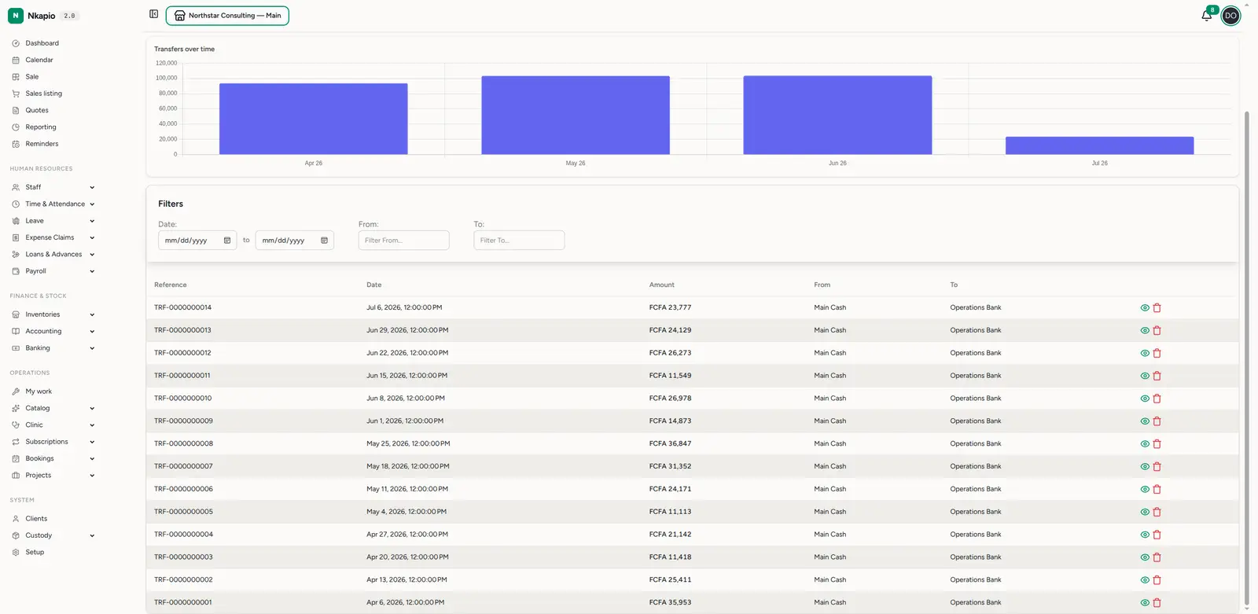The width and height of the screenshot is (1258, 614).
Task: Go to Dashboard
Action: tap(42, 43)
